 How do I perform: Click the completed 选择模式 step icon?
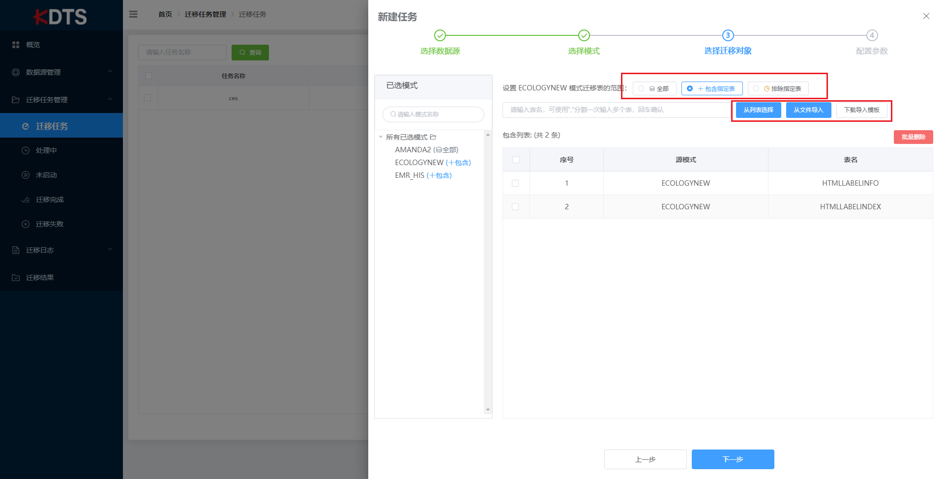[x=584, y=35]
